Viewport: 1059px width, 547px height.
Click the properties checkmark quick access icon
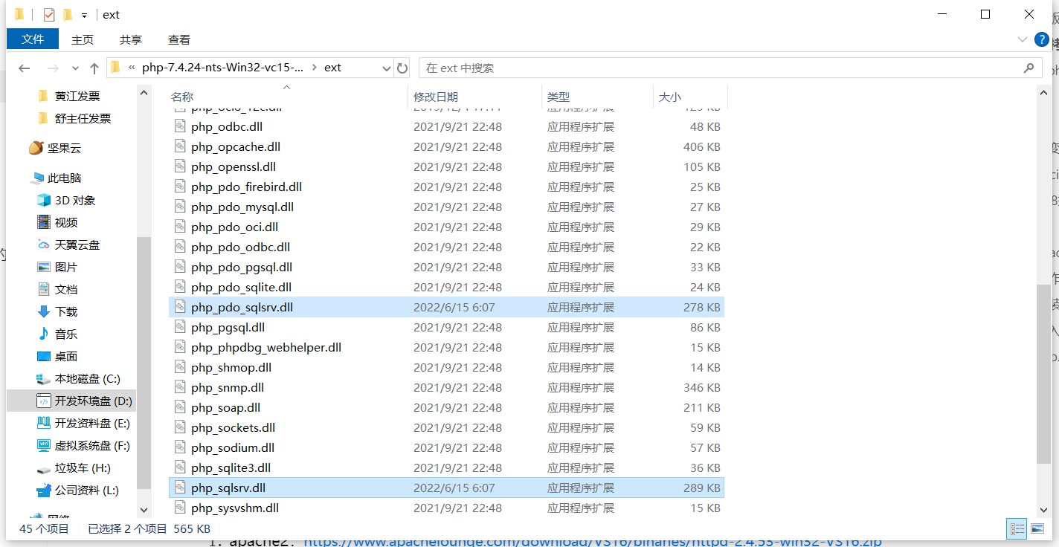[x=49, y=15]
